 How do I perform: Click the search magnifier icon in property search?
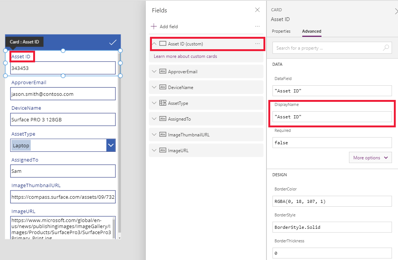click(x=386, y=48)
